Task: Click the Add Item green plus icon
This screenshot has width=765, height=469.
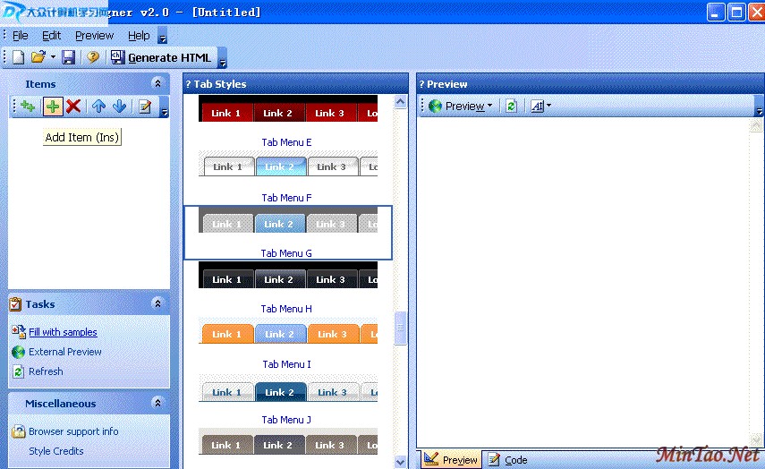Action: point(53,107)
